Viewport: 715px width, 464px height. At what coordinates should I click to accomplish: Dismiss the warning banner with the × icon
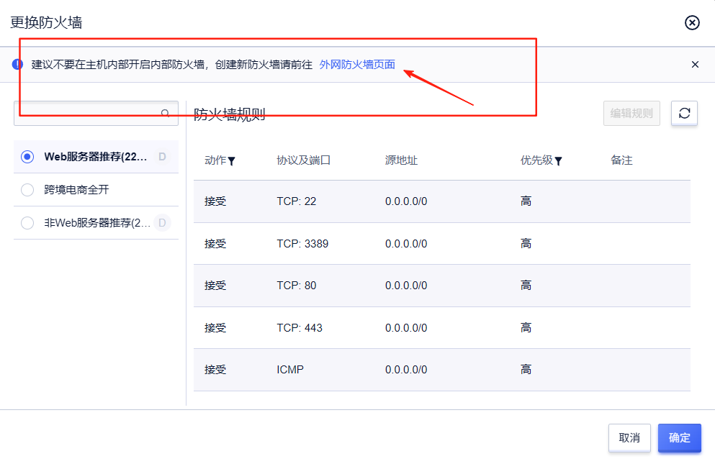click(694, 64)
